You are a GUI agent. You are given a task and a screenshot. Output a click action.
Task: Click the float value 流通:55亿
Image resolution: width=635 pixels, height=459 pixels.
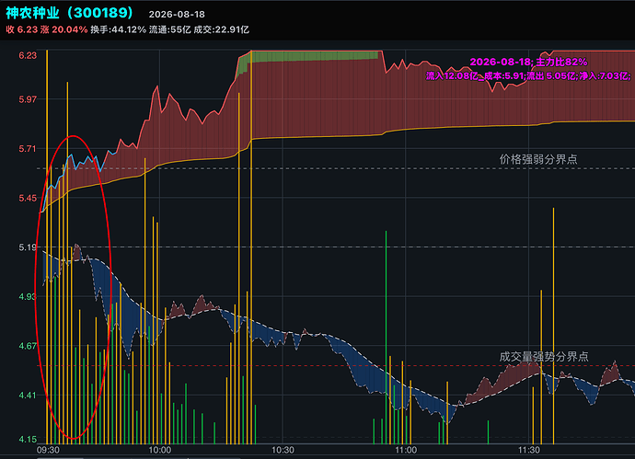(169, 29)
